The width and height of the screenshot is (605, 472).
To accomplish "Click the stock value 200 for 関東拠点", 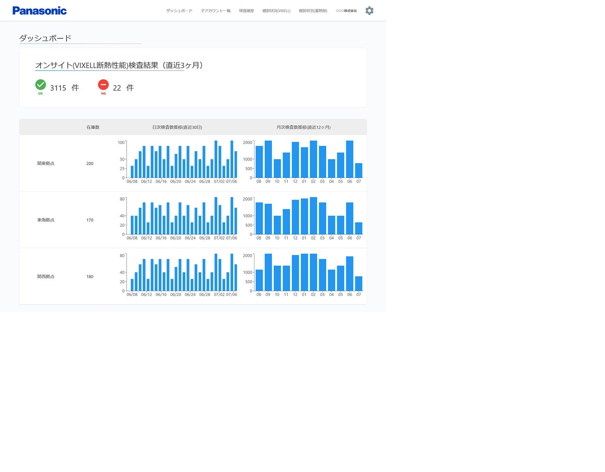I will 90,164.
